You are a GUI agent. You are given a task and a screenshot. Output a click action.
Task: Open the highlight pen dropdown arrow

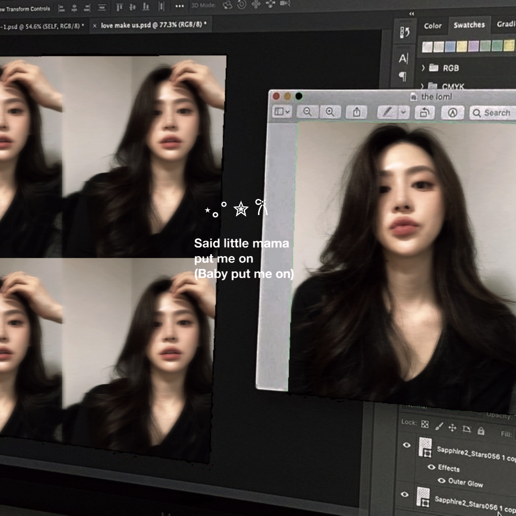404,112
